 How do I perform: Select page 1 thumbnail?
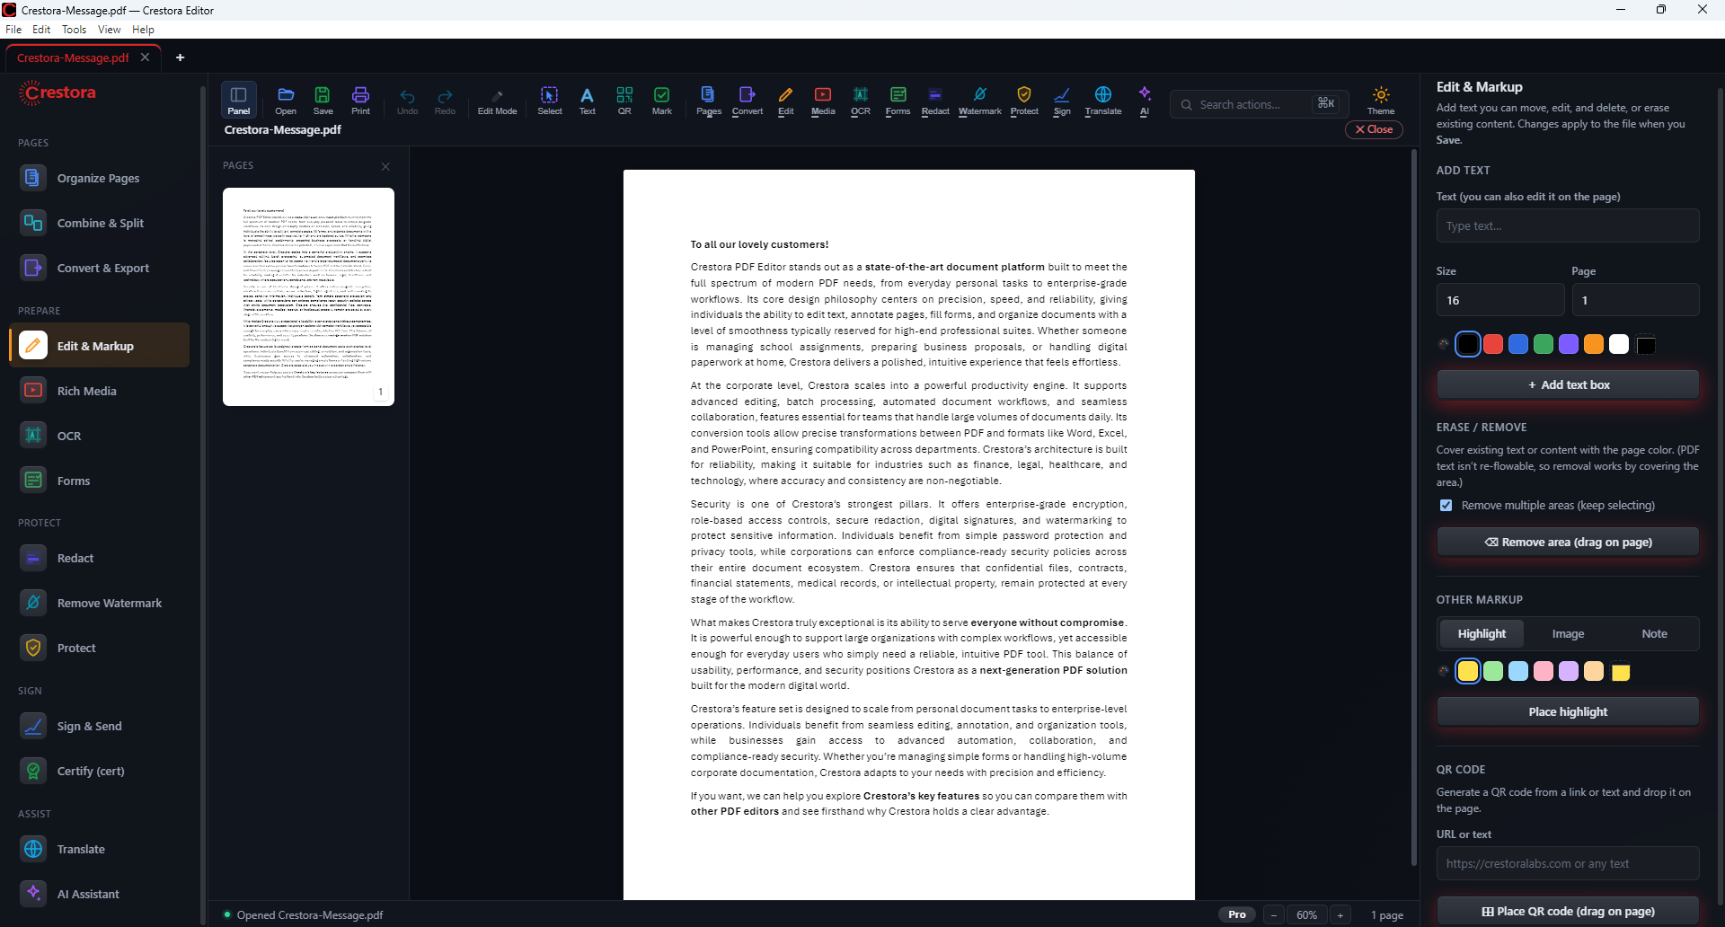pyautogui.click(x=308, y=296)
